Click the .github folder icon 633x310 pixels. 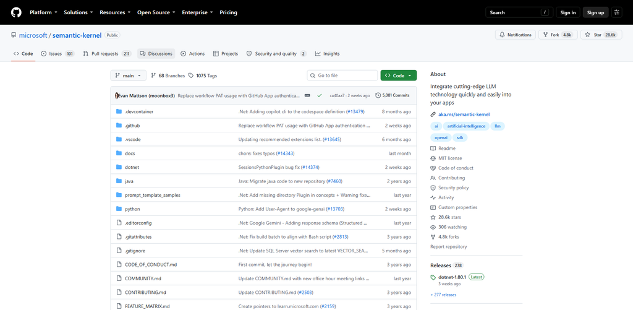tap(119, 125)
